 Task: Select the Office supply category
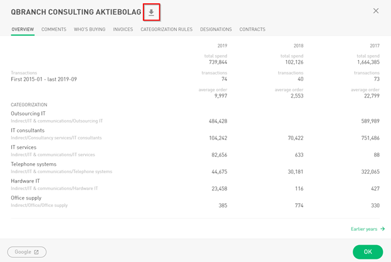[x=26, y=198]
